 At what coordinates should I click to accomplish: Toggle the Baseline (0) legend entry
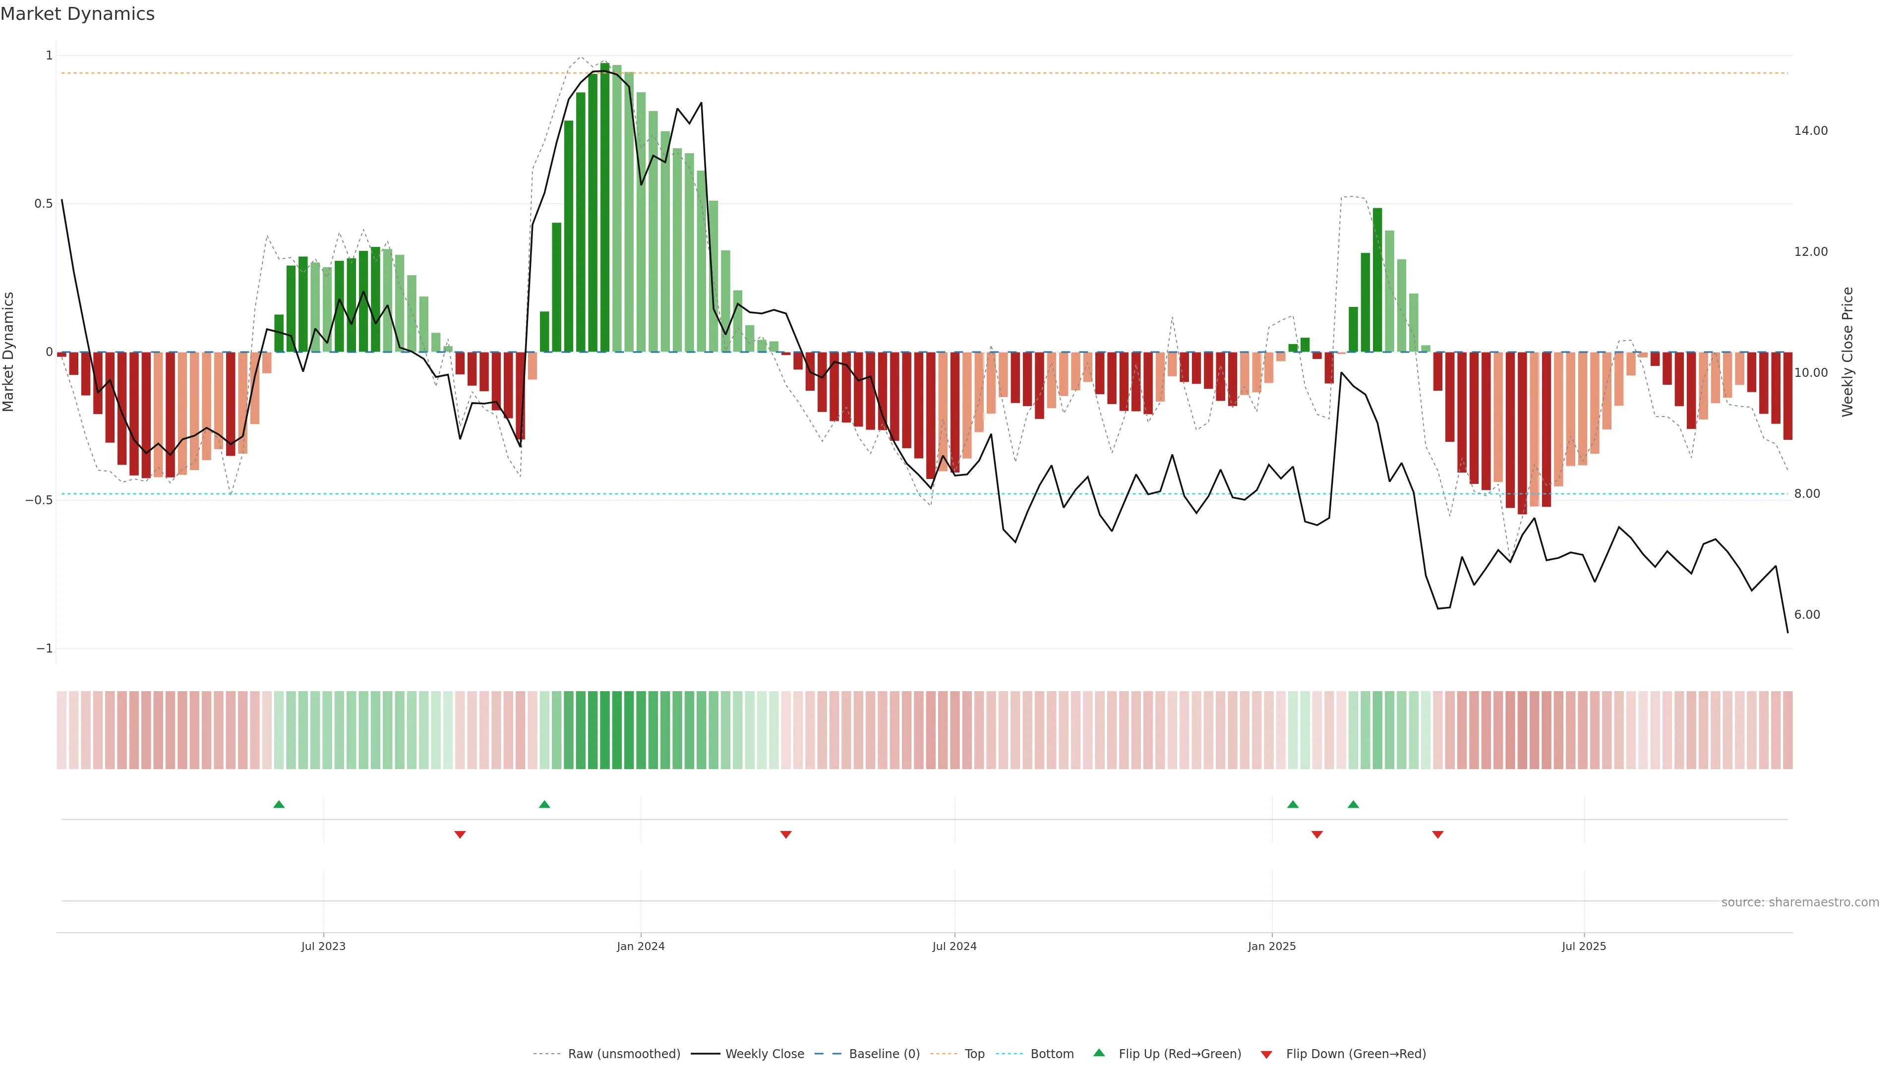click(x=884, y=1054)
